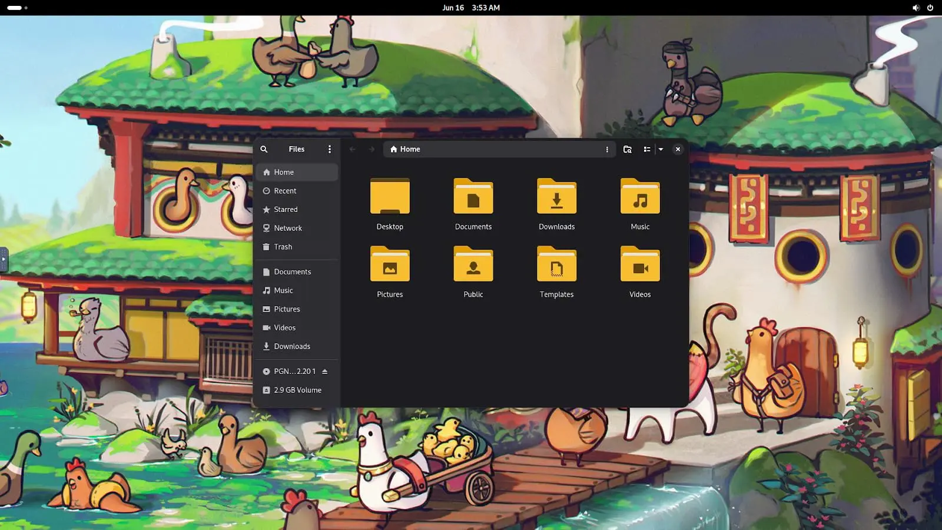Screen dimensions: 942x530
Task: Select Home in the sidebar
Action: pyautogui.click(x=297, y=173)
